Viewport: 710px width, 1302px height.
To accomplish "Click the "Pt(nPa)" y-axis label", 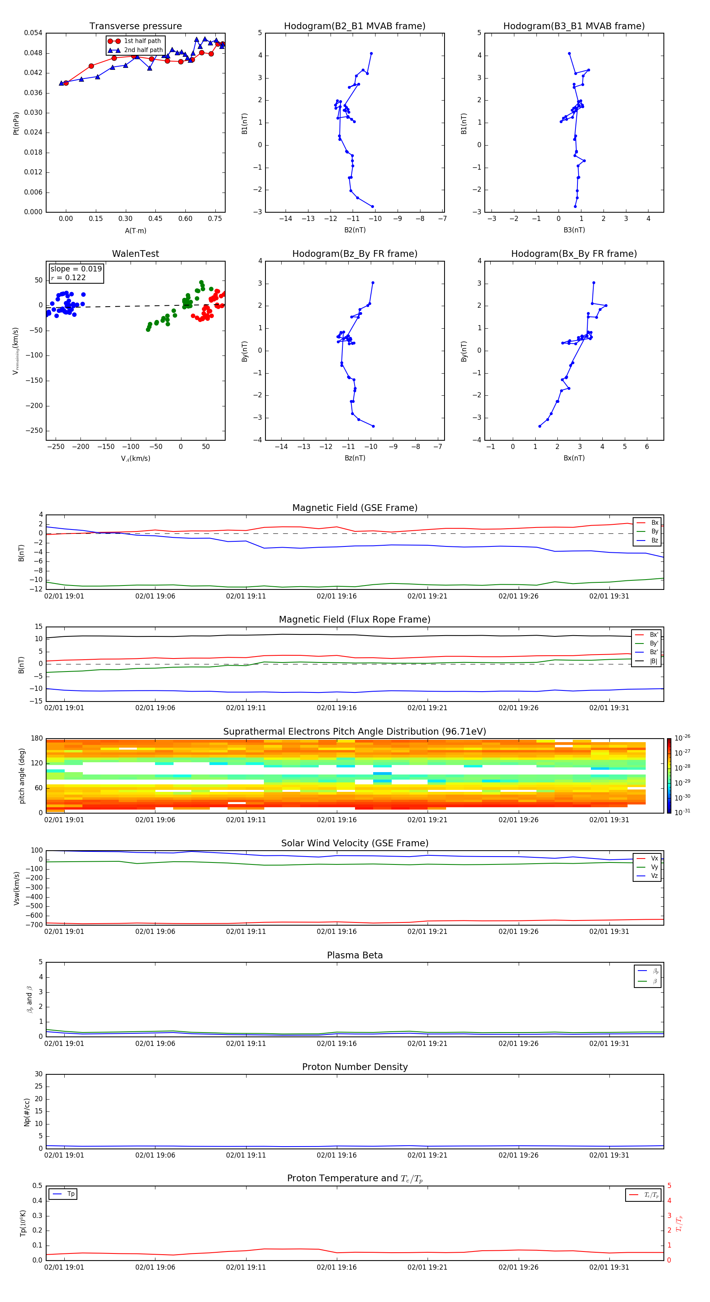I will tap(16, 123).
